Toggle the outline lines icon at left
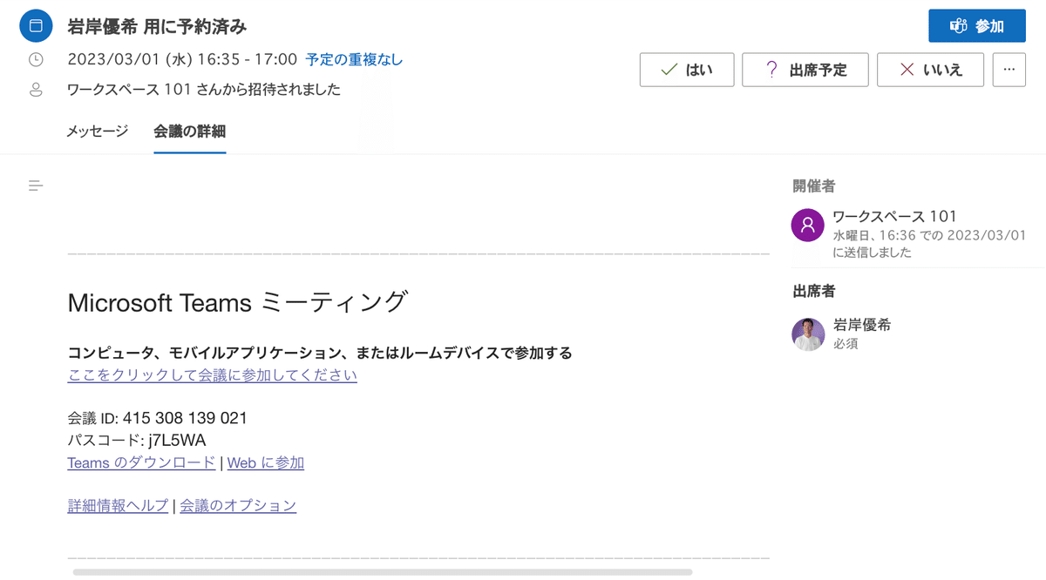 pyautogui.click(x=36, y=185)
